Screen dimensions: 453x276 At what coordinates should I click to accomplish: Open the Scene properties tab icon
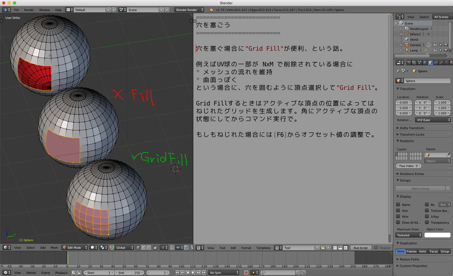420,62
